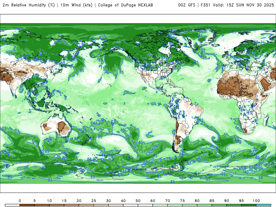Click the 95–100% darkest green swatch
The image size is (276, 207).
coord(249,205)
